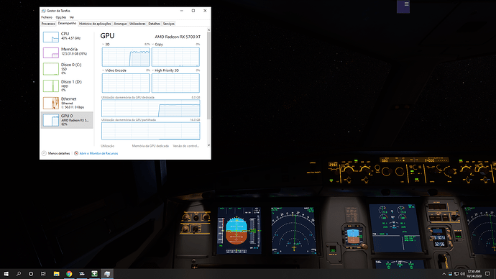
Task: Open the Copy engine graph dropdown
Action: click(x=153, y=45)
